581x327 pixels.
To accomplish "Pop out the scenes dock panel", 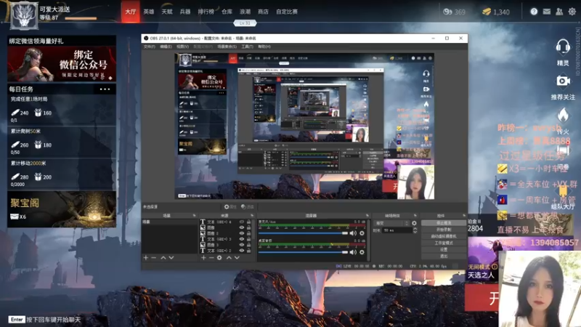I will click(194, 215).
